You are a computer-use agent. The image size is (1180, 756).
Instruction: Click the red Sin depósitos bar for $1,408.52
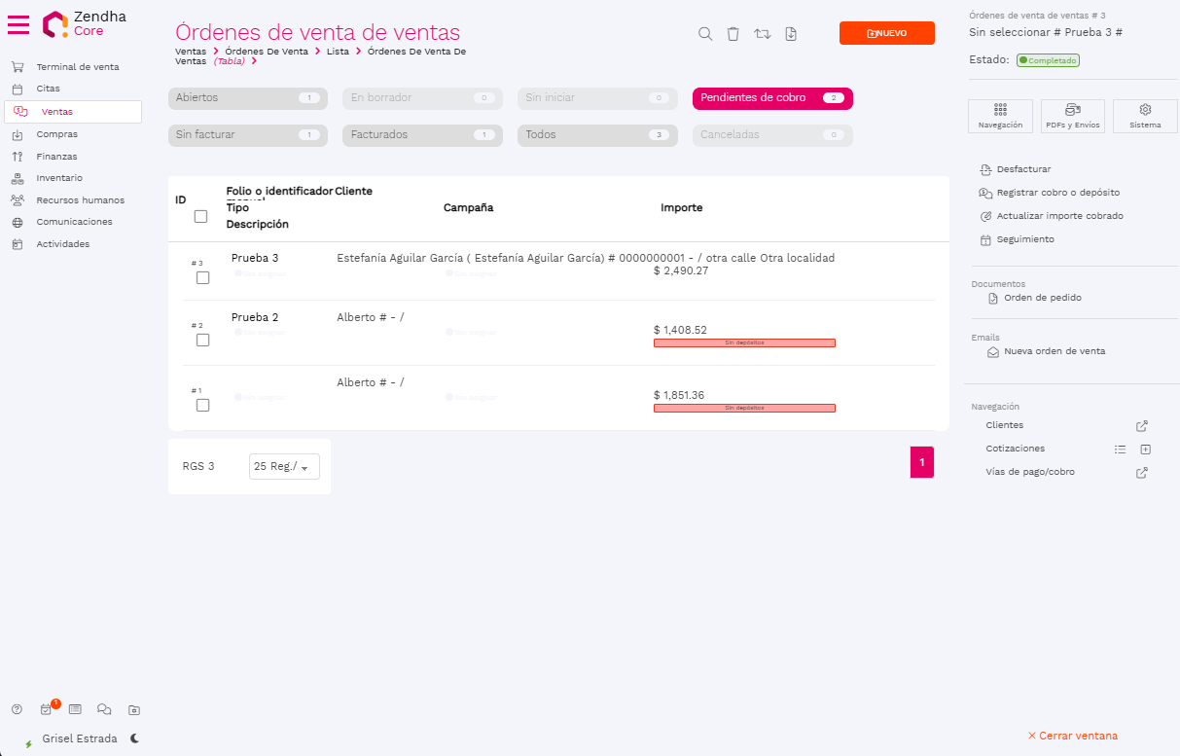744,343
